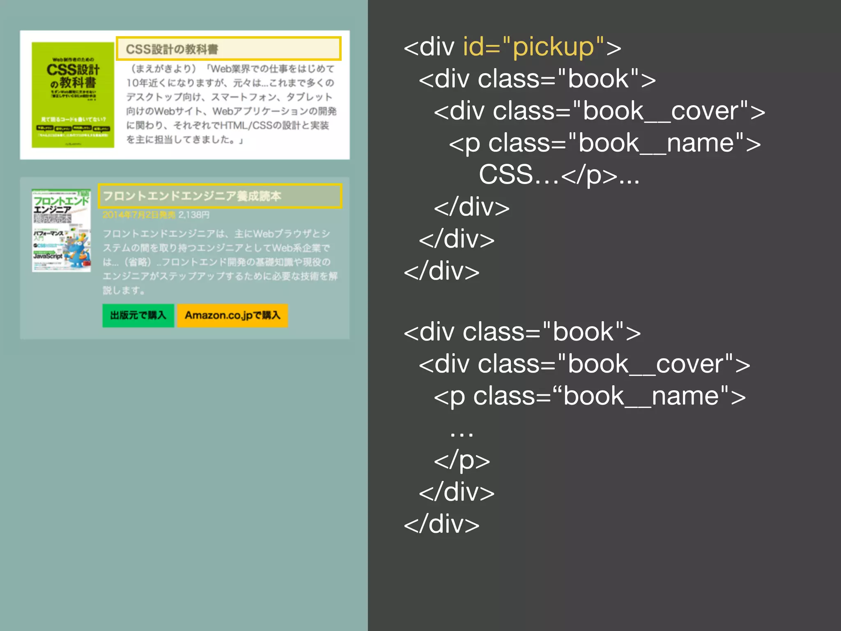Click the まえがきより description paragraph
This screenshot has width=841, height=631.
pos(231,104)
